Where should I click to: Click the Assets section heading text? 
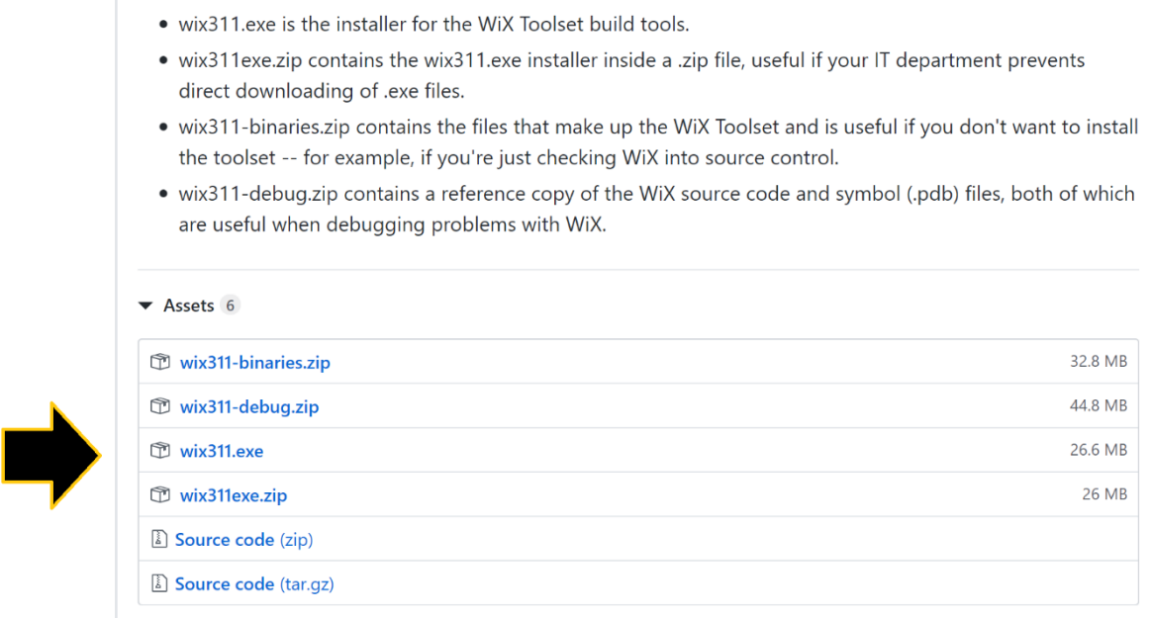point(189,306)
